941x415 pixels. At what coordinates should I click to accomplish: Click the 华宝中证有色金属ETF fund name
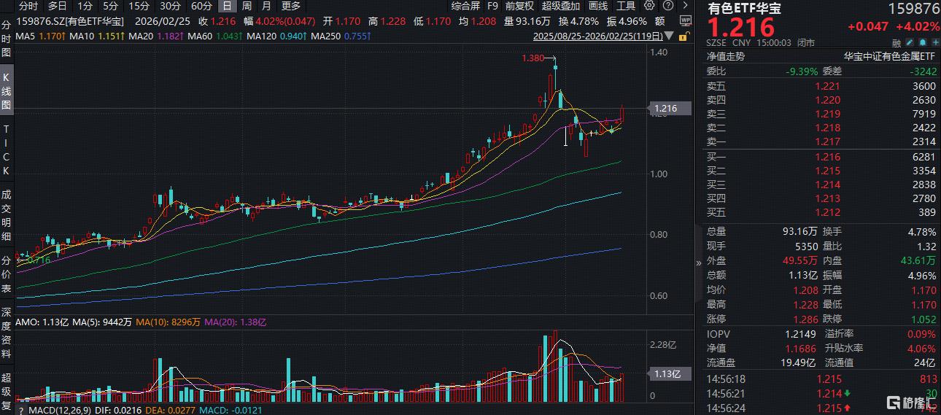[889, 56]
